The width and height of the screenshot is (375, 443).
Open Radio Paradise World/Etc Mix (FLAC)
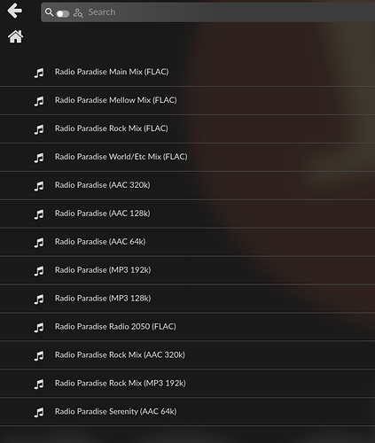(x=187, y=157)
